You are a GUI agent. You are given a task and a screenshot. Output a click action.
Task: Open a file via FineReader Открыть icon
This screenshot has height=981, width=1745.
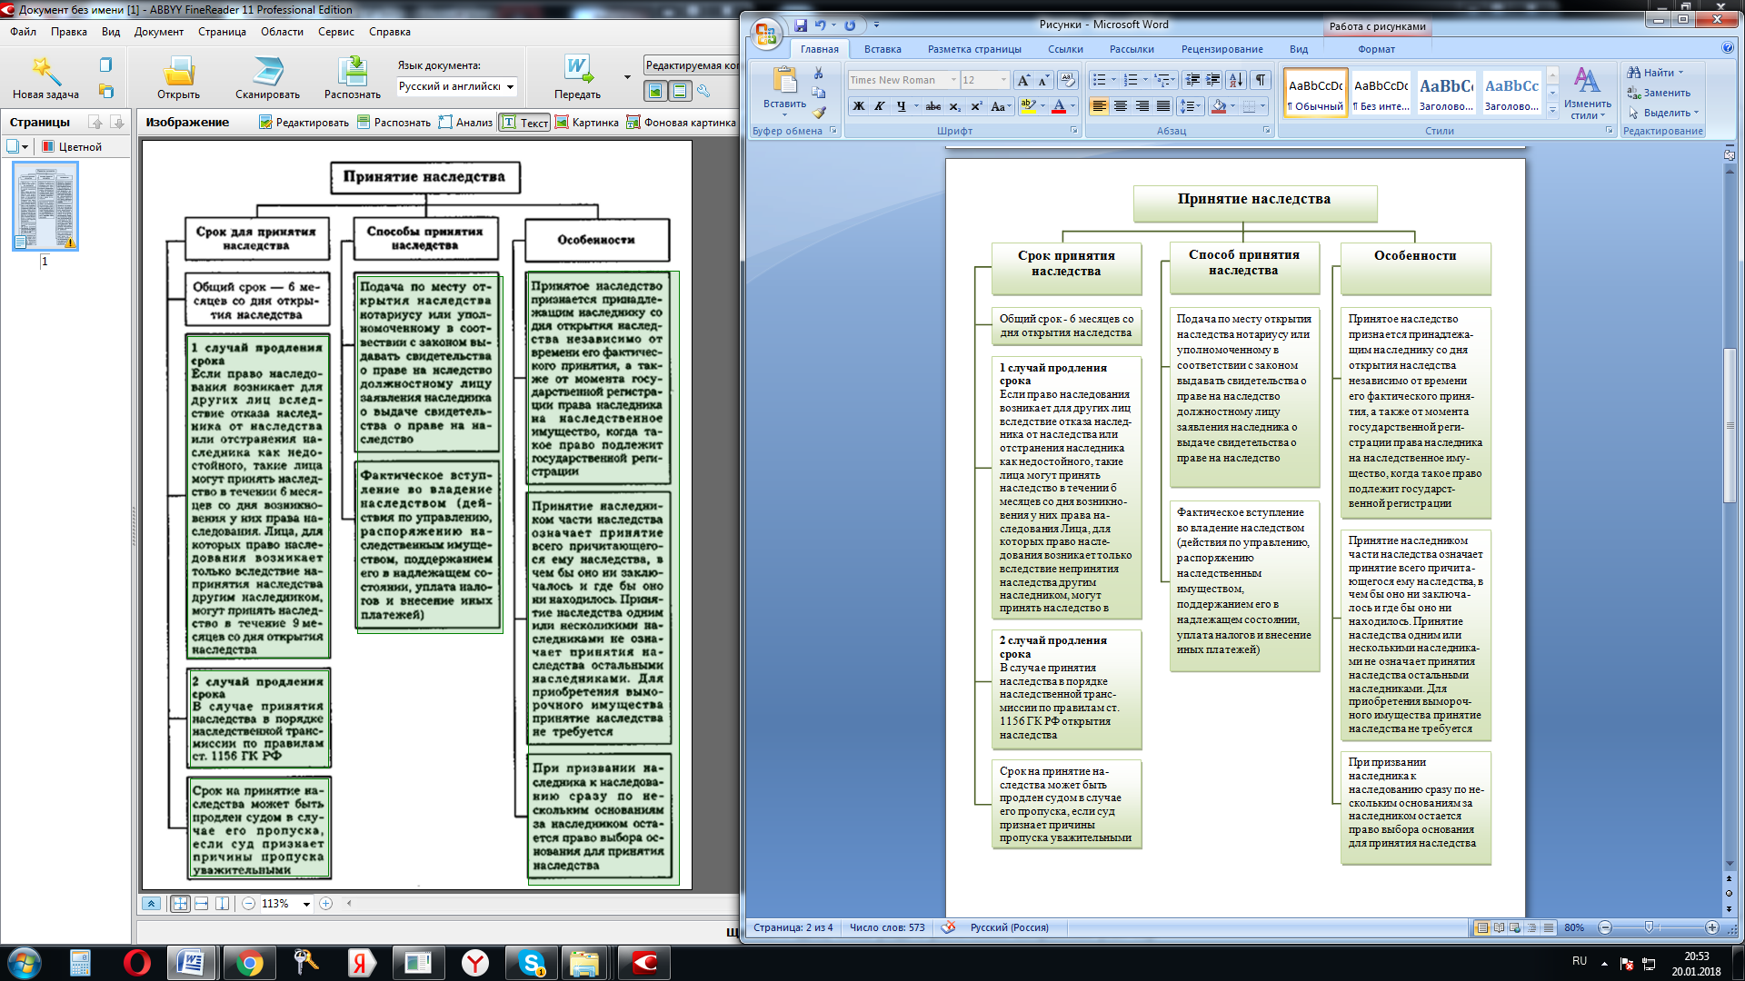pyautogui.click(x=178, y=77)
